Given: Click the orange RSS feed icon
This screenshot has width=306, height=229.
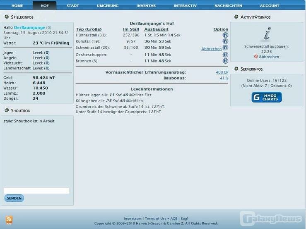Looking at the screenshot, I should [x=9, y=220].
